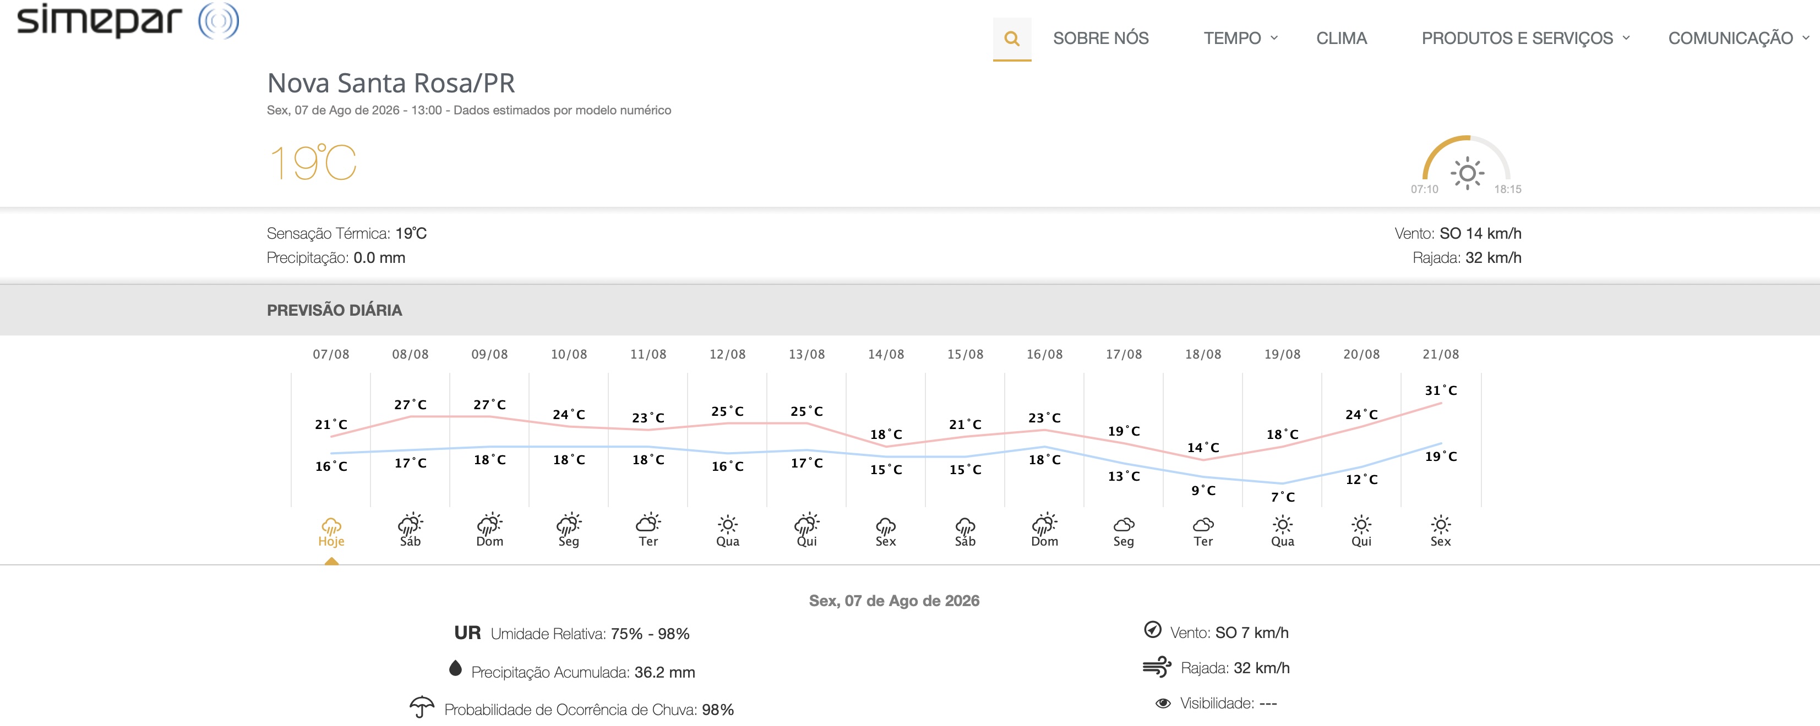This screenshot has width=1820, height=726.
Task: Select the Ter 18/08 cloudy icon
Action: 1203,524
